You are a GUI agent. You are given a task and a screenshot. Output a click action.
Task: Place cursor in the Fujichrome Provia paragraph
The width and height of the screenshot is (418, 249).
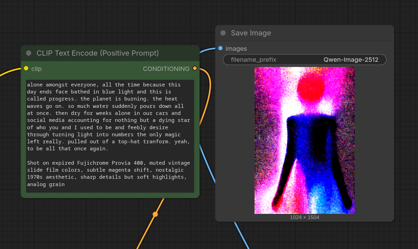(108, 174)
